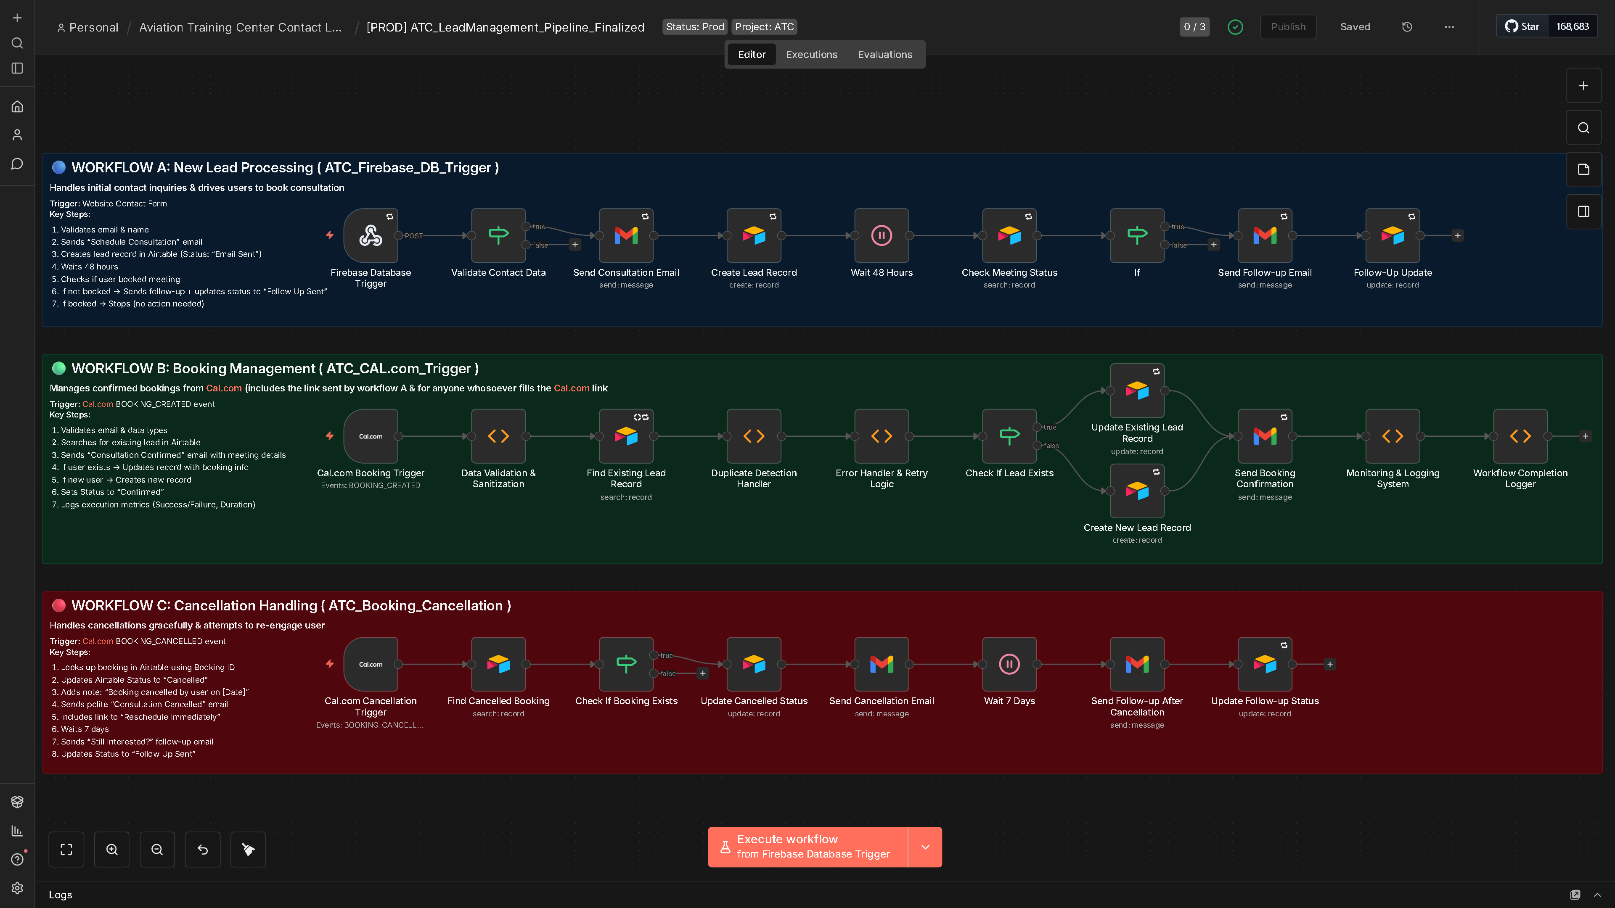The image size is (1615, 908).
Task: Add node after Follow-Up Update output
Action: (1458, 235)
